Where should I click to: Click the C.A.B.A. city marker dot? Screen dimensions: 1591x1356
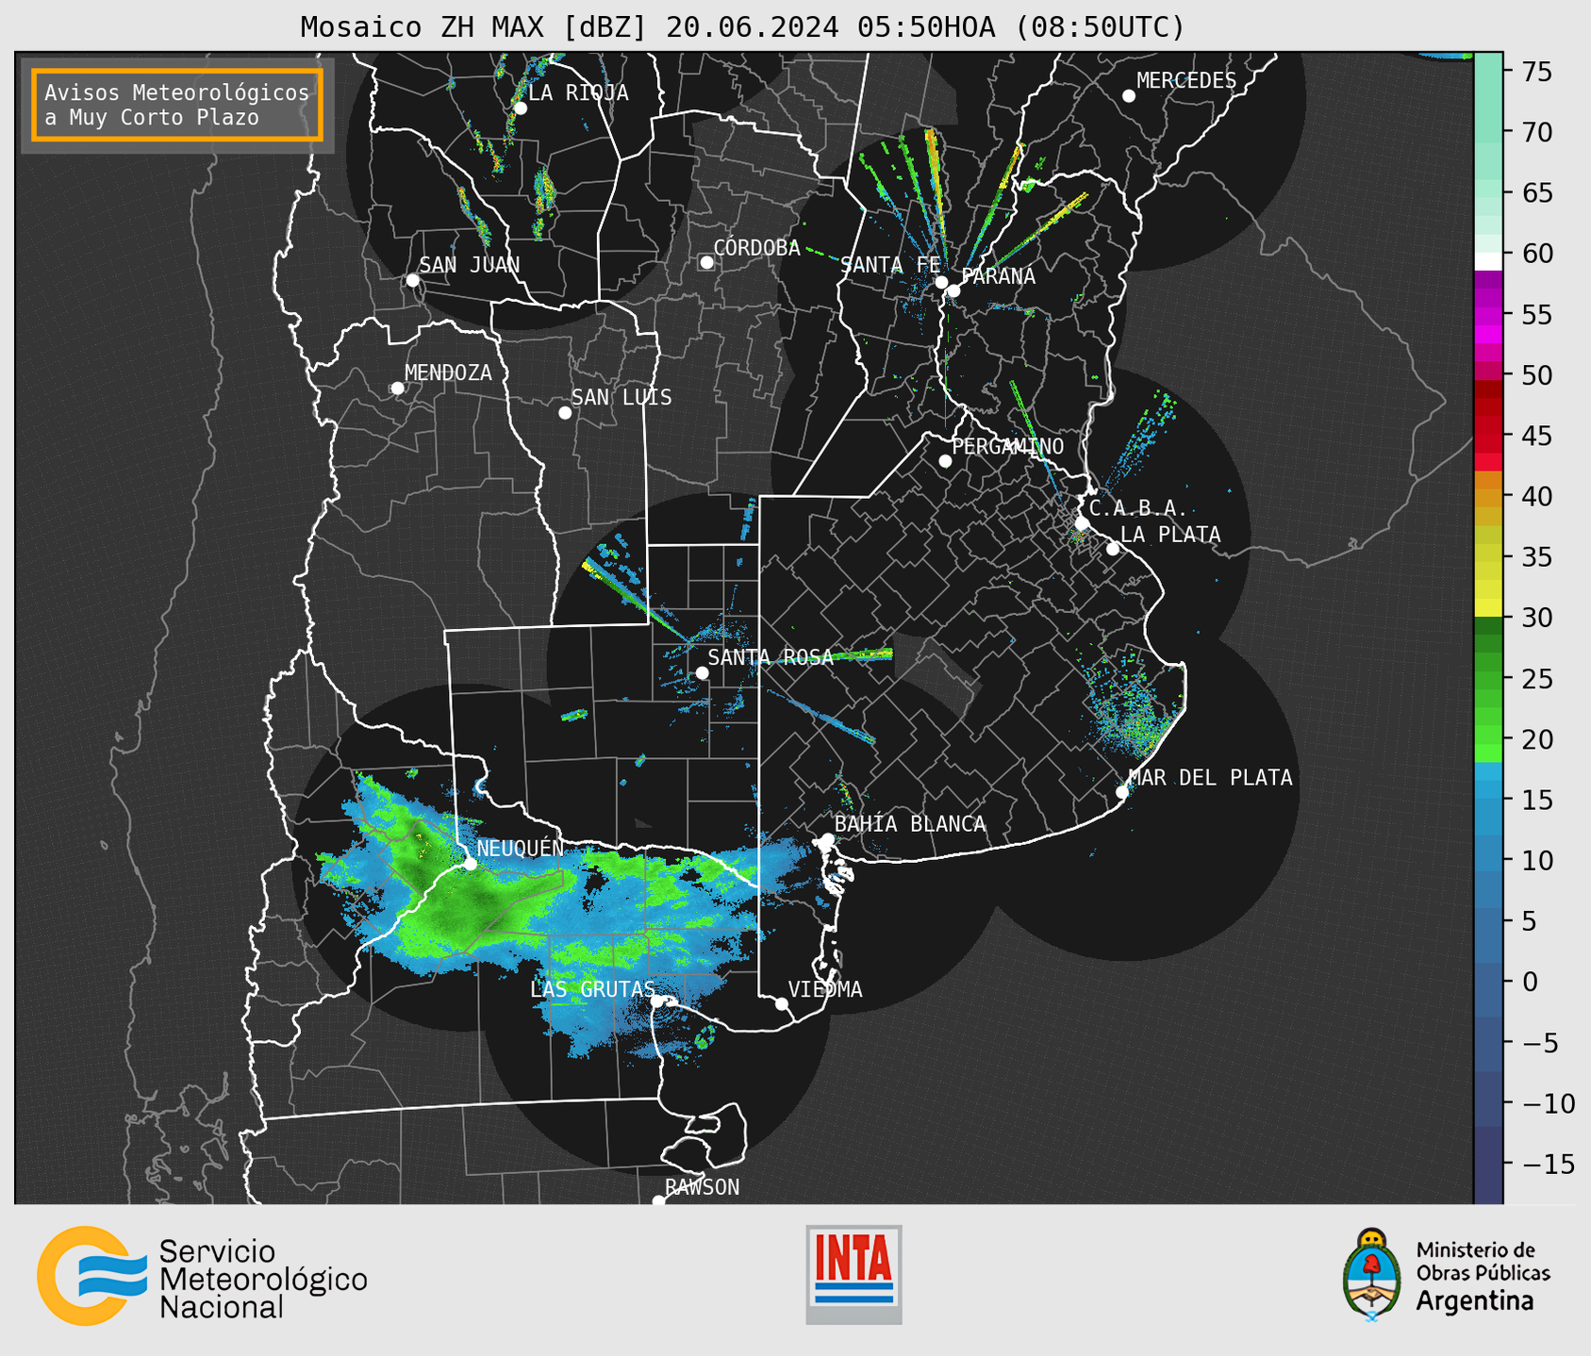tap(1083, 523)
